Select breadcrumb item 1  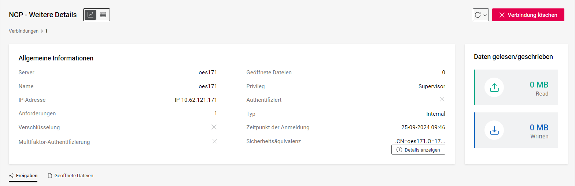tap(46, 31)
